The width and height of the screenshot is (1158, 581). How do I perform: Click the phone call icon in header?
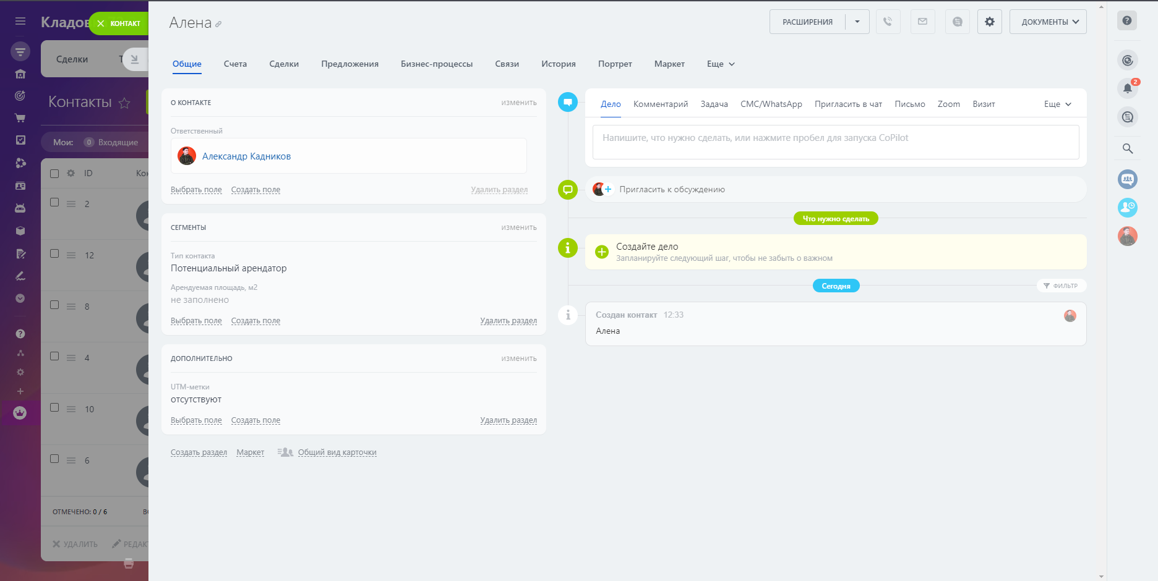pos(888,22)
